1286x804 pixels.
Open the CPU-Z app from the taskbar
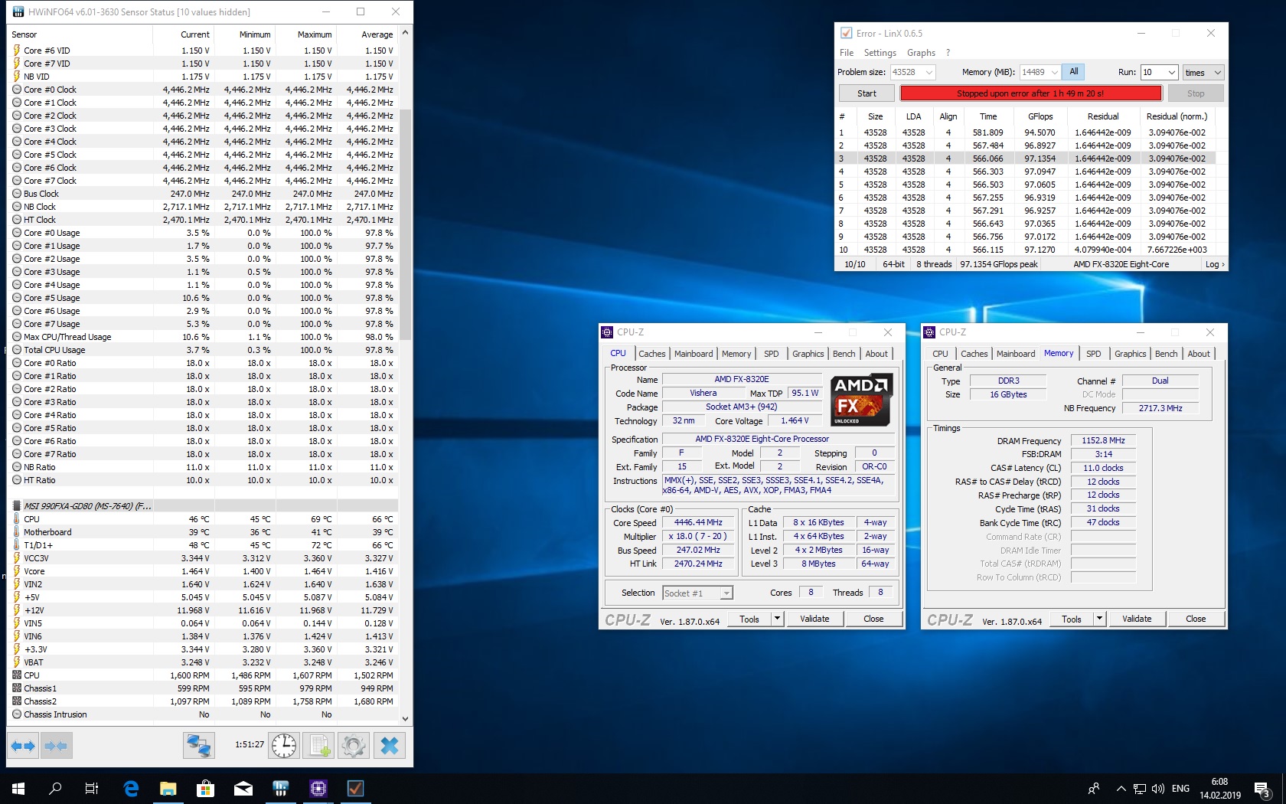(x=318, y=788)
